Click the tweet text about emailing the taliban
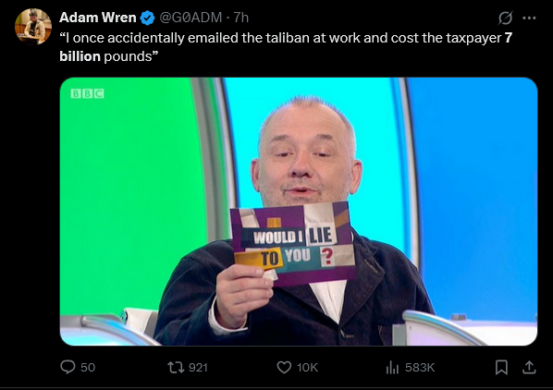 tap(286, 47)
